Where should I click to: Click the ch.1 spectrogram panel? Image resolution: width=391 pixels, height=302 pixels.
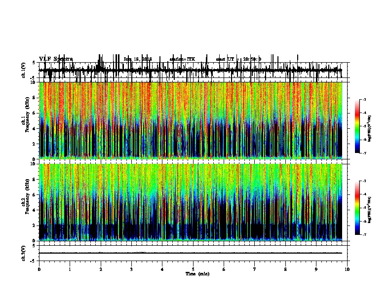pos(191,120)
